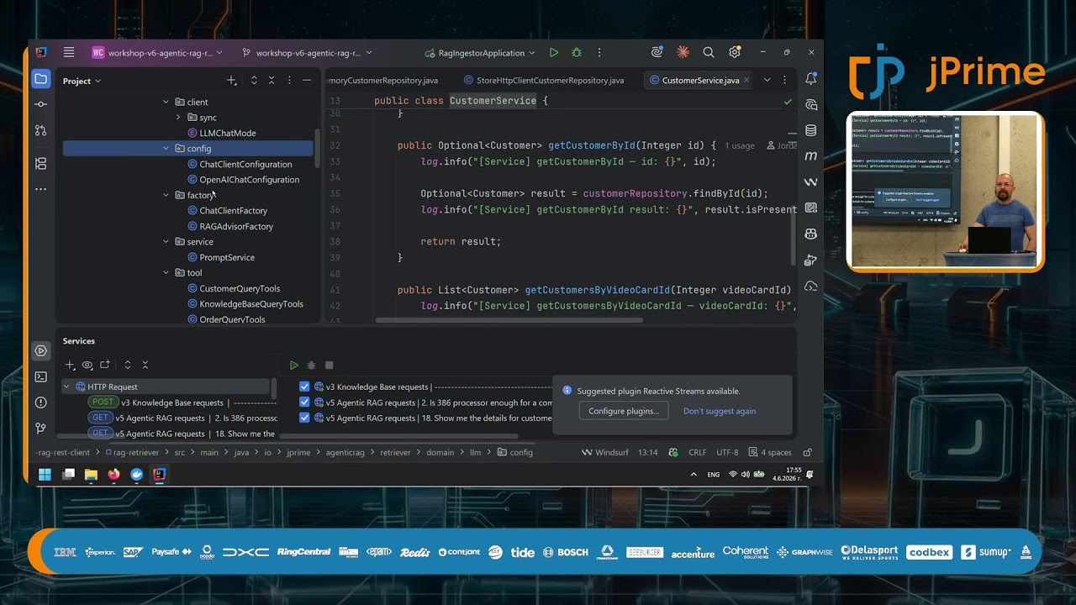Uncheck v3 Knowledge Base requests checkbox
The height and width of the screenshot is (605, 1076).
tap(304, 387)
